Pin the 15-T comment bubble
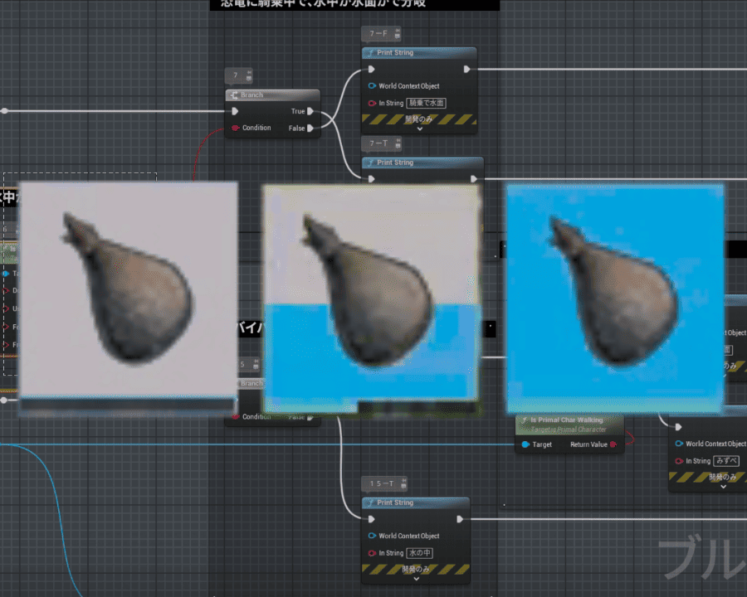The height and width of the screenshot is (597, 747). [403, 480]
